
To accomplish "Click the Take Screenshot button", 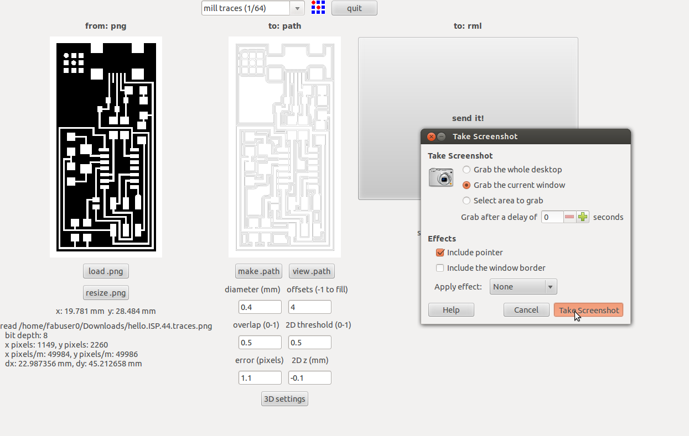I will point(588,310).
